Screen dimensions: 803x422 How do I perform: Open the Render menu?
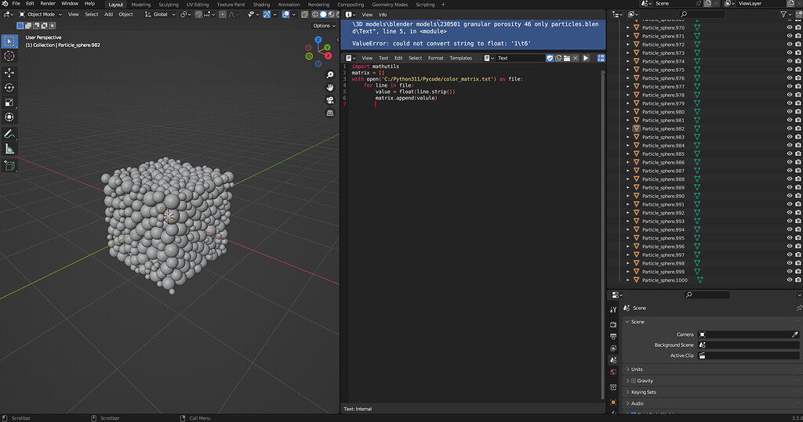[48, 4]
